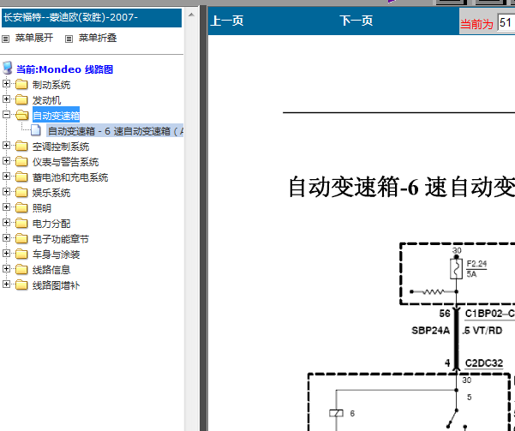Screen dimensions: 515x431
Task: Select the 制动系统 tree label
Action: 51,85
